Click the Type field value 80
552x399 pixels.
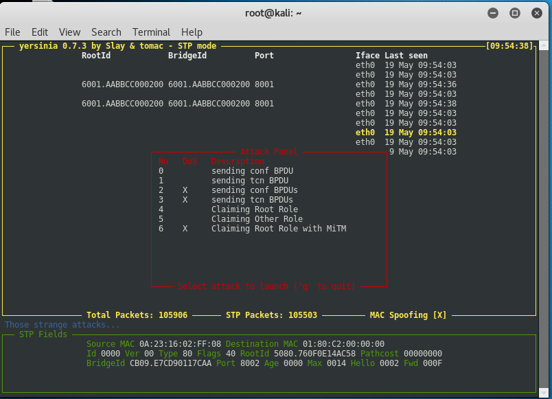tap(187, 353)
